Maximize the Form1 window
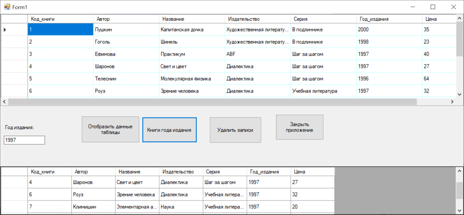 (x=433, y=7)
